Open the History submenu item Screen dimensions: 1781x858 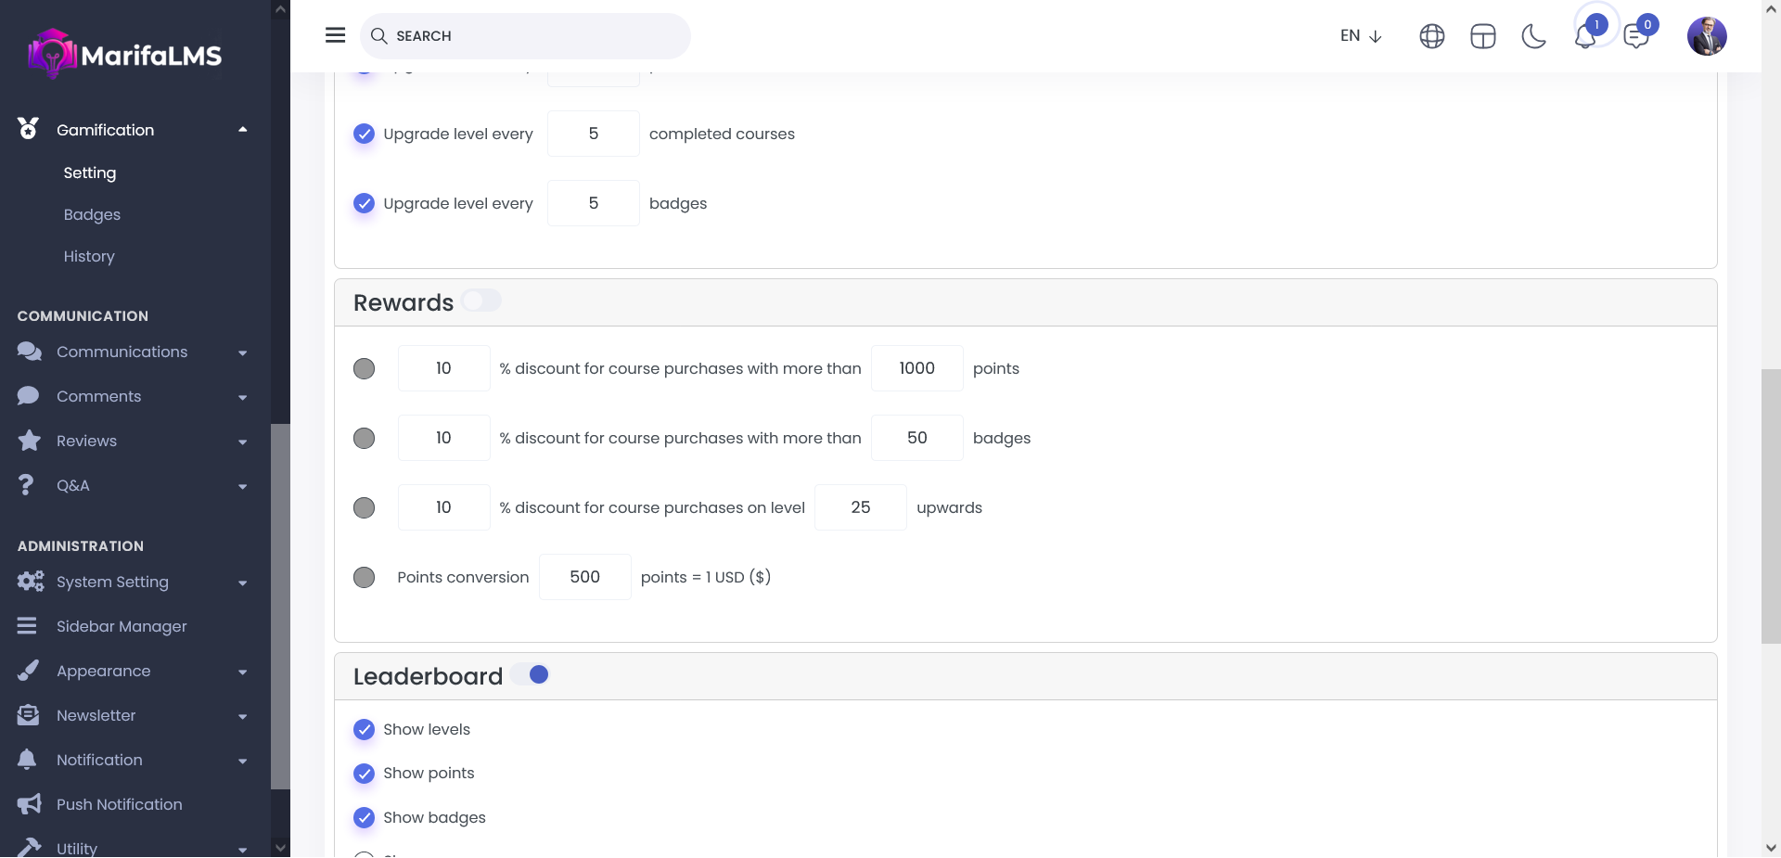pyautogui.click(x=89, y=256)
